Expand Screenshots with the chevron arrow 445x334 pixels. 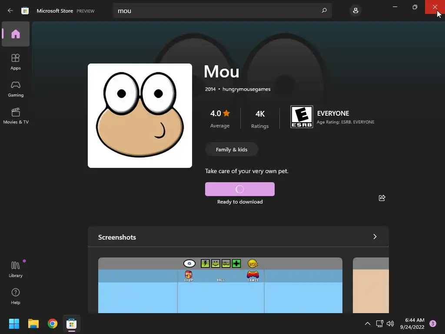click(x=375, y=237)
